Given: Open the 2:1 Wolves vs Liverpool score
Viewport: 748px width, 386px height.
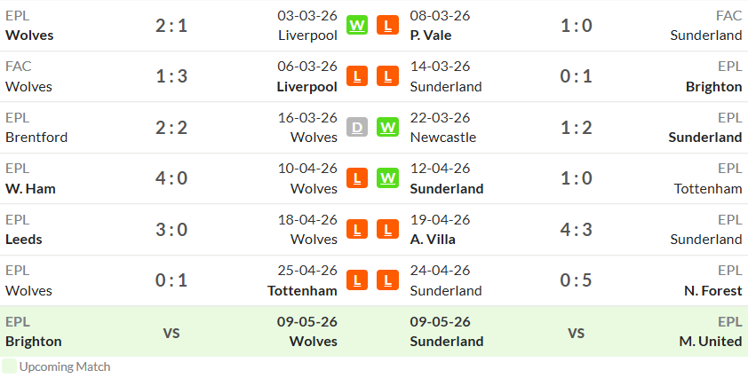Looking at the screenshot, I should click(171, 25).
